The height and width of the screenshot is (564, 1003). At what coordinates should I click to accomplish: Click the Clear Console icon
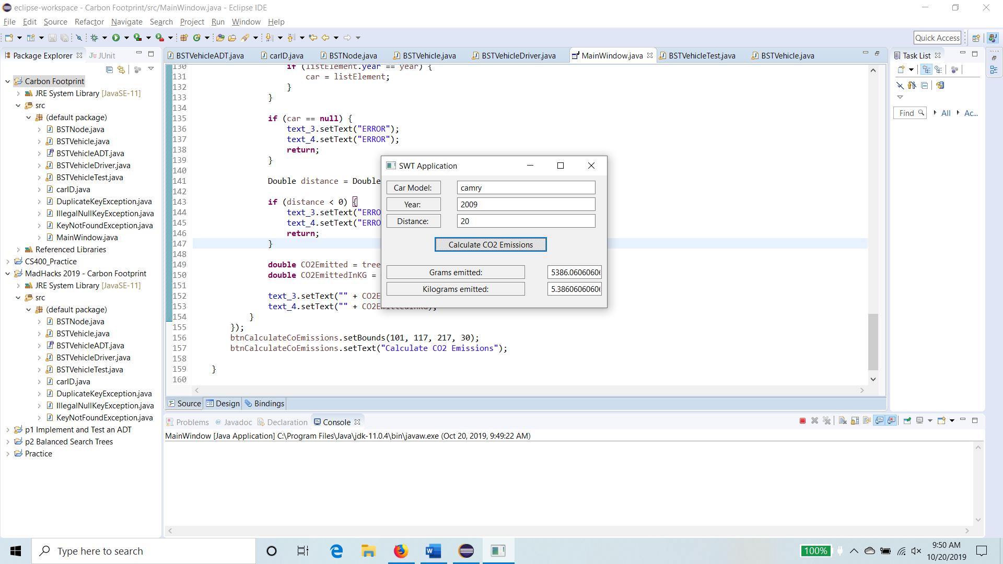pos(843,421)
